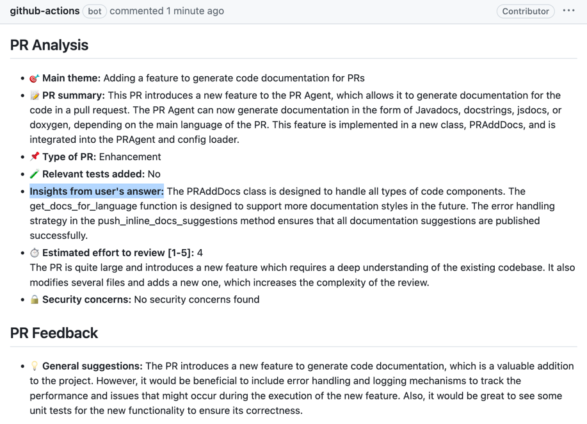Click the target emoji beside Main theme
This screenshot has height=424, width=587.
(x=35, y=78)
